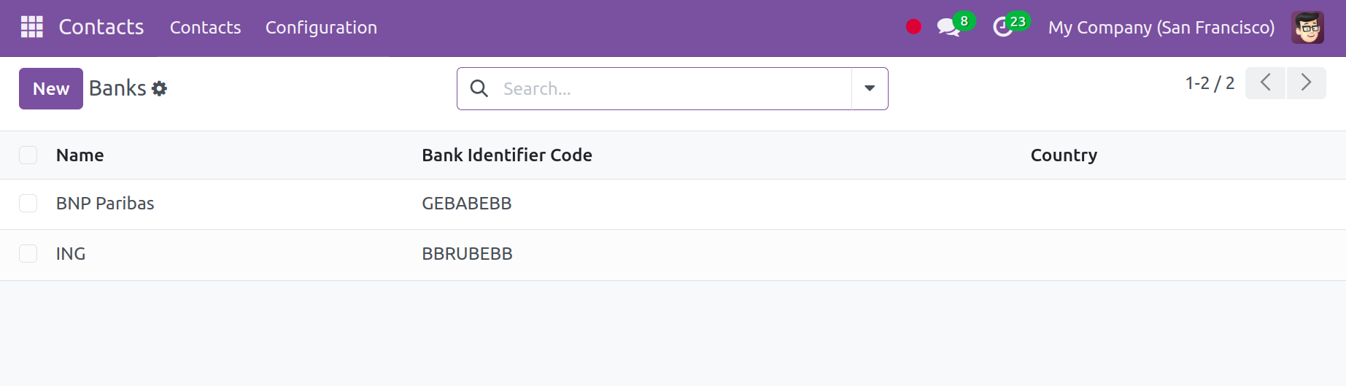Toggle the select-all checkbox in header
The height and width of the screenshot is (386, 1346).
click(28, 155)
